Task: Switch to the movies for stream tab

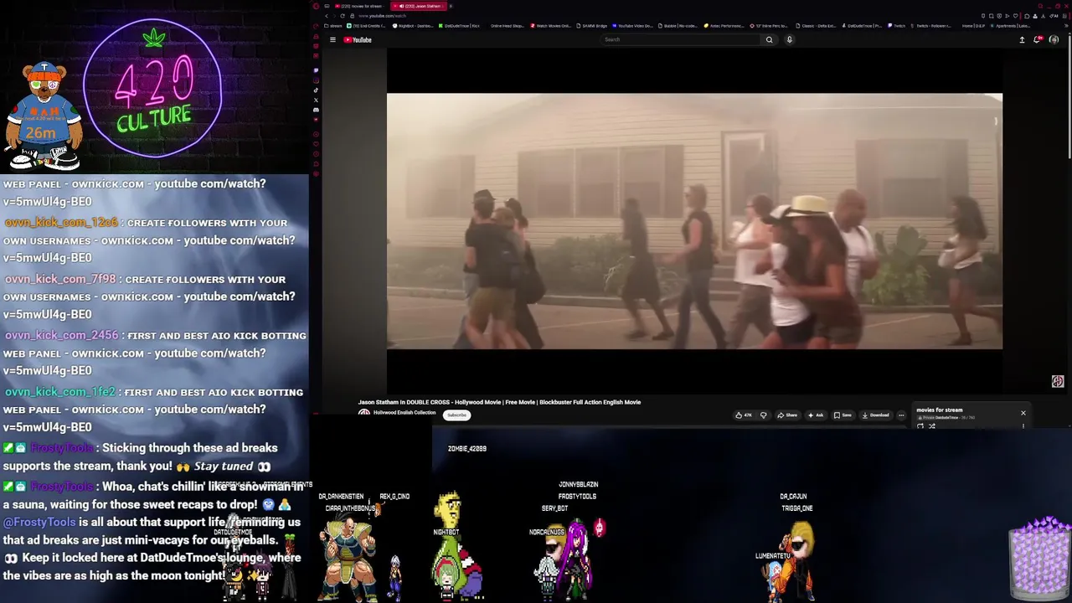Action: pyautogui.click(x=358, y=6)
